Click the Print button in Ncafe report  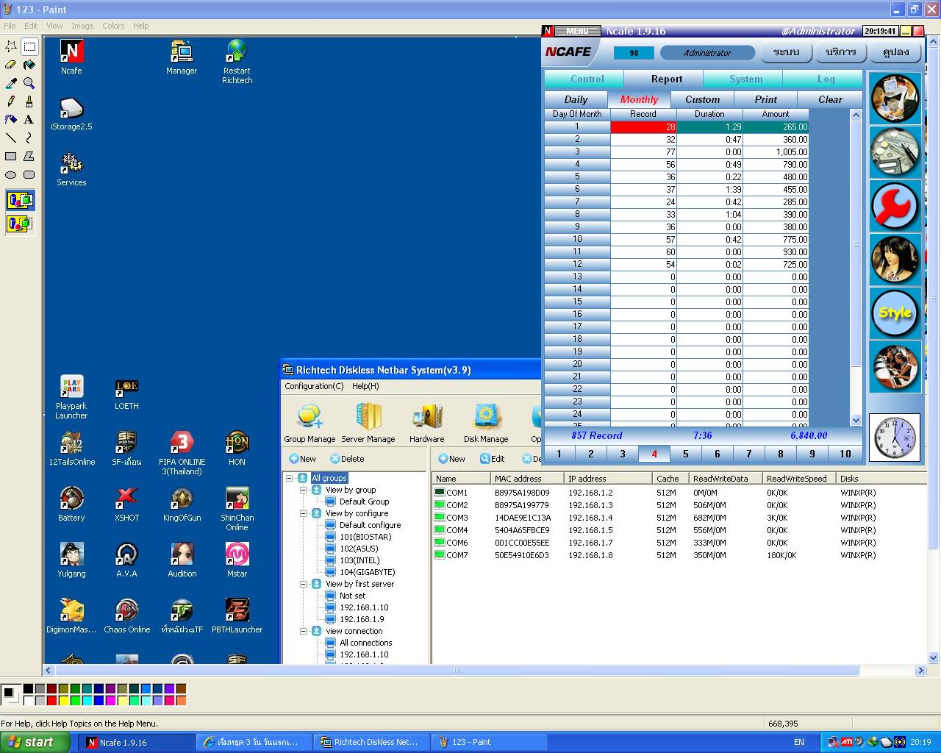click(765, 99)
